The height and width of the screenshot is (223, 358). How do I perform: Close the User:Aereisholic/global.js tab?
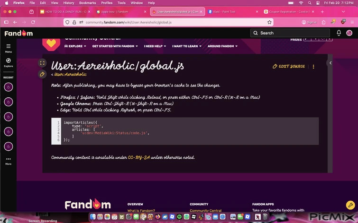[201, 12]
